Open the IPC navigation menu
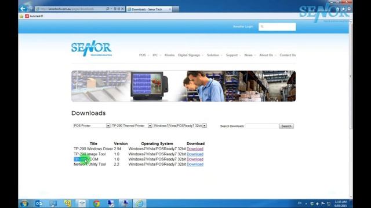The height and width of the screenshot is (208, 371). pyautogui.click(x=157, y=55)
